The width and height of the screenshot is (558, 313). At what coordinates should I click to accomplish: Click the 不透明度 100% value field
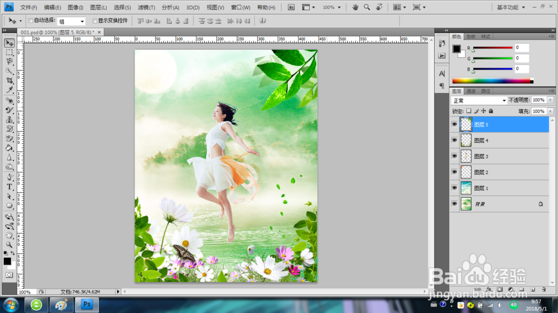[x=539, y=100]
